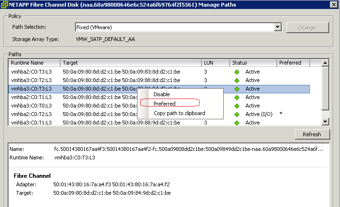Sort by Preferred column header
The width and height of the screenshot is (340, 207).
click(x=293, y=63)
